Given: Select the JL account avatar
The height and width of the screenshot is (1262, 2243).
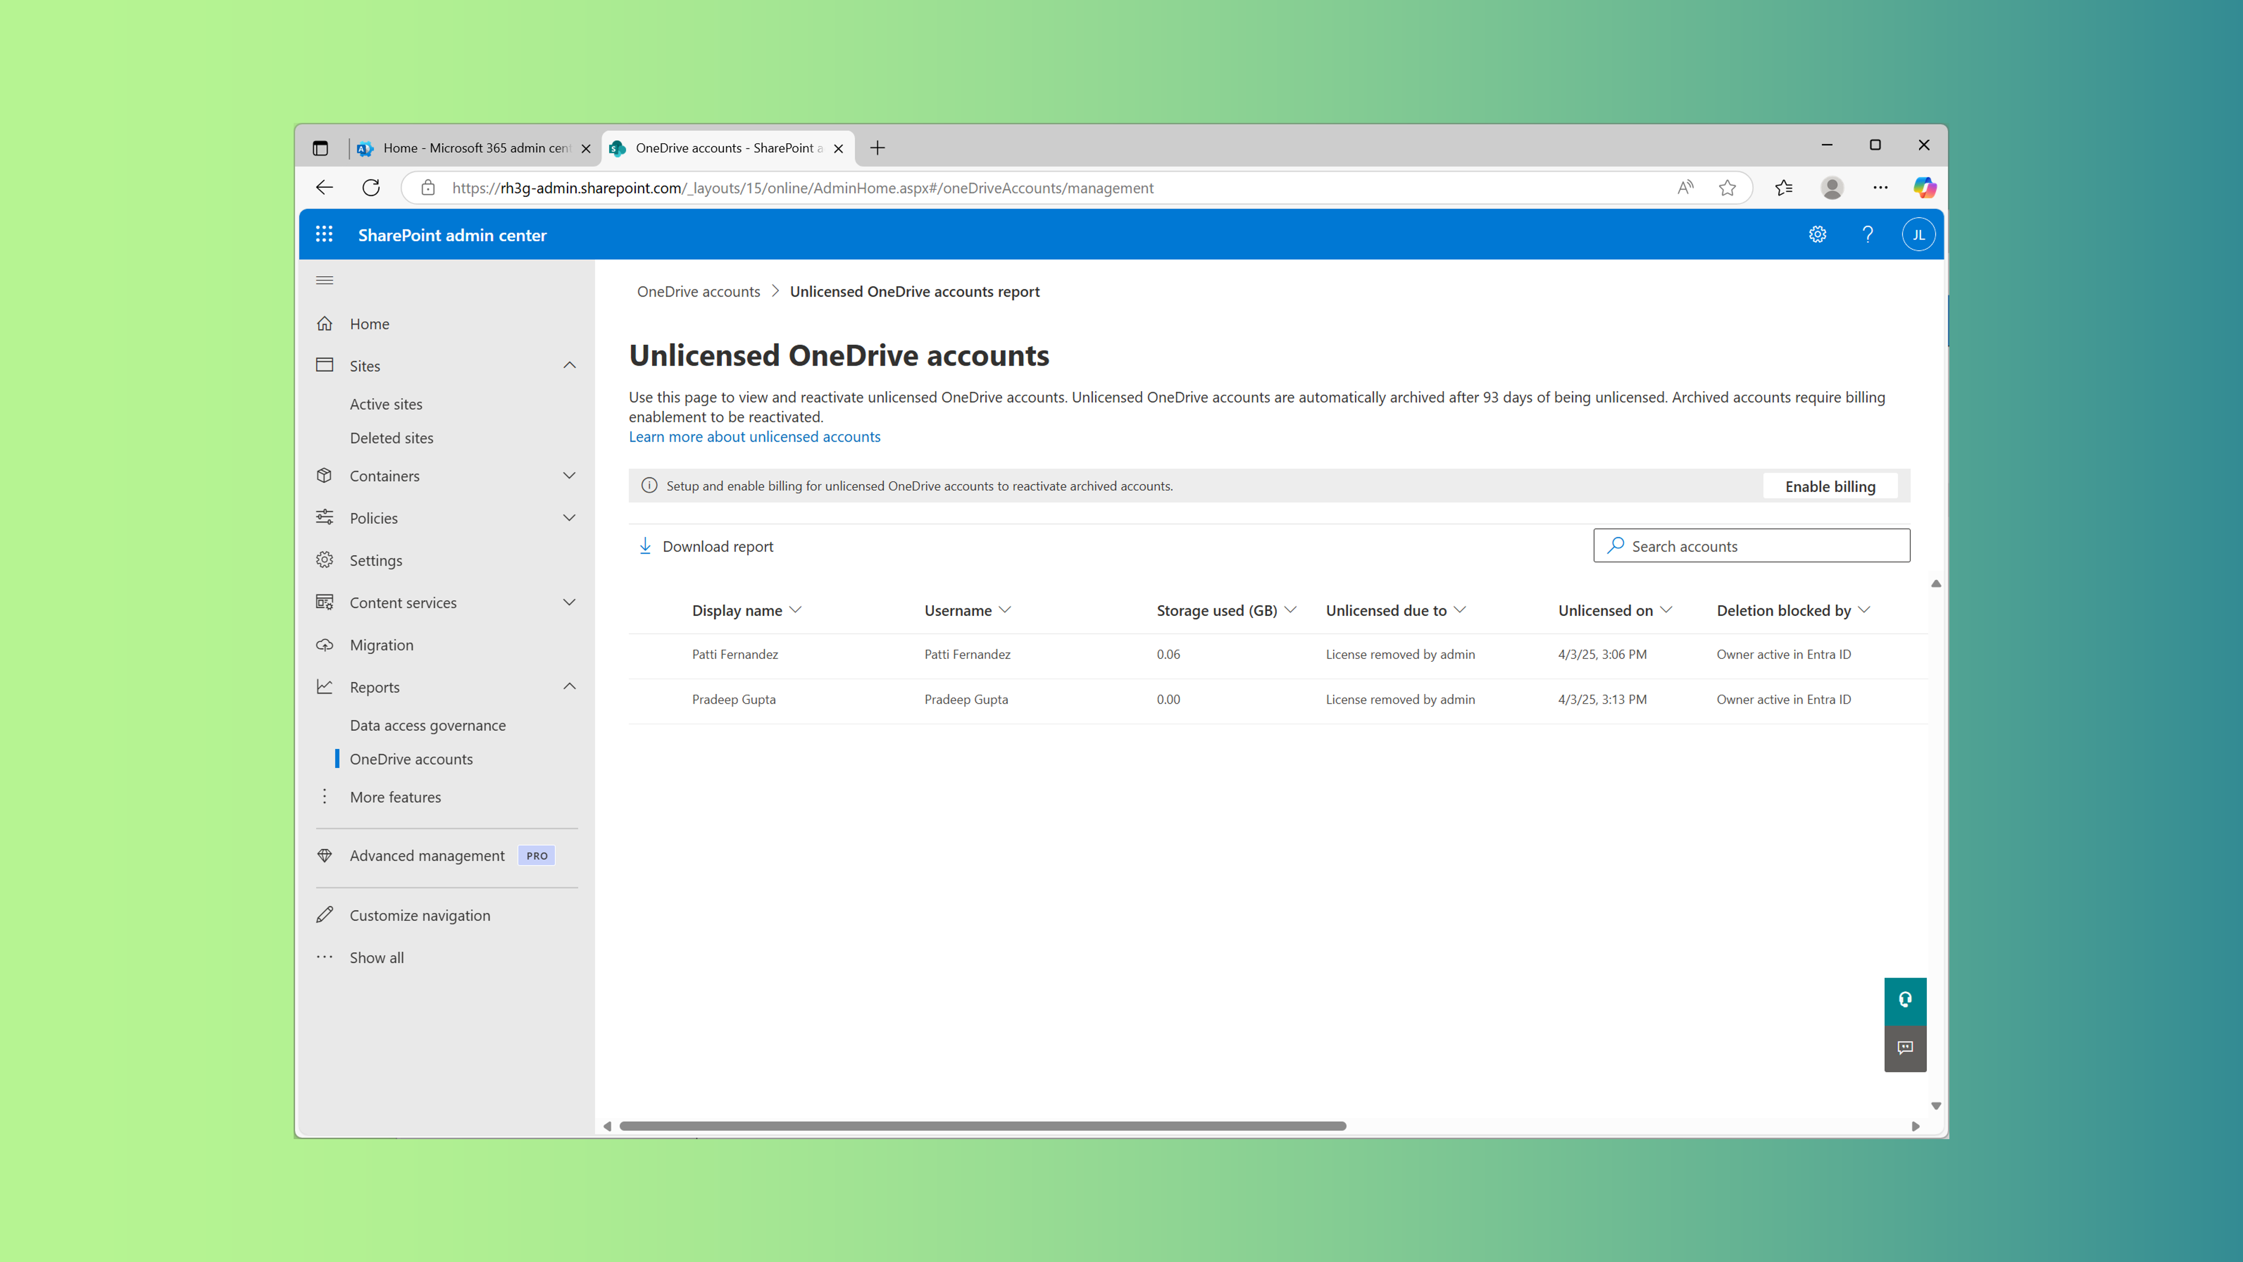Looking at the screenshot, I should pos(1918,234).
